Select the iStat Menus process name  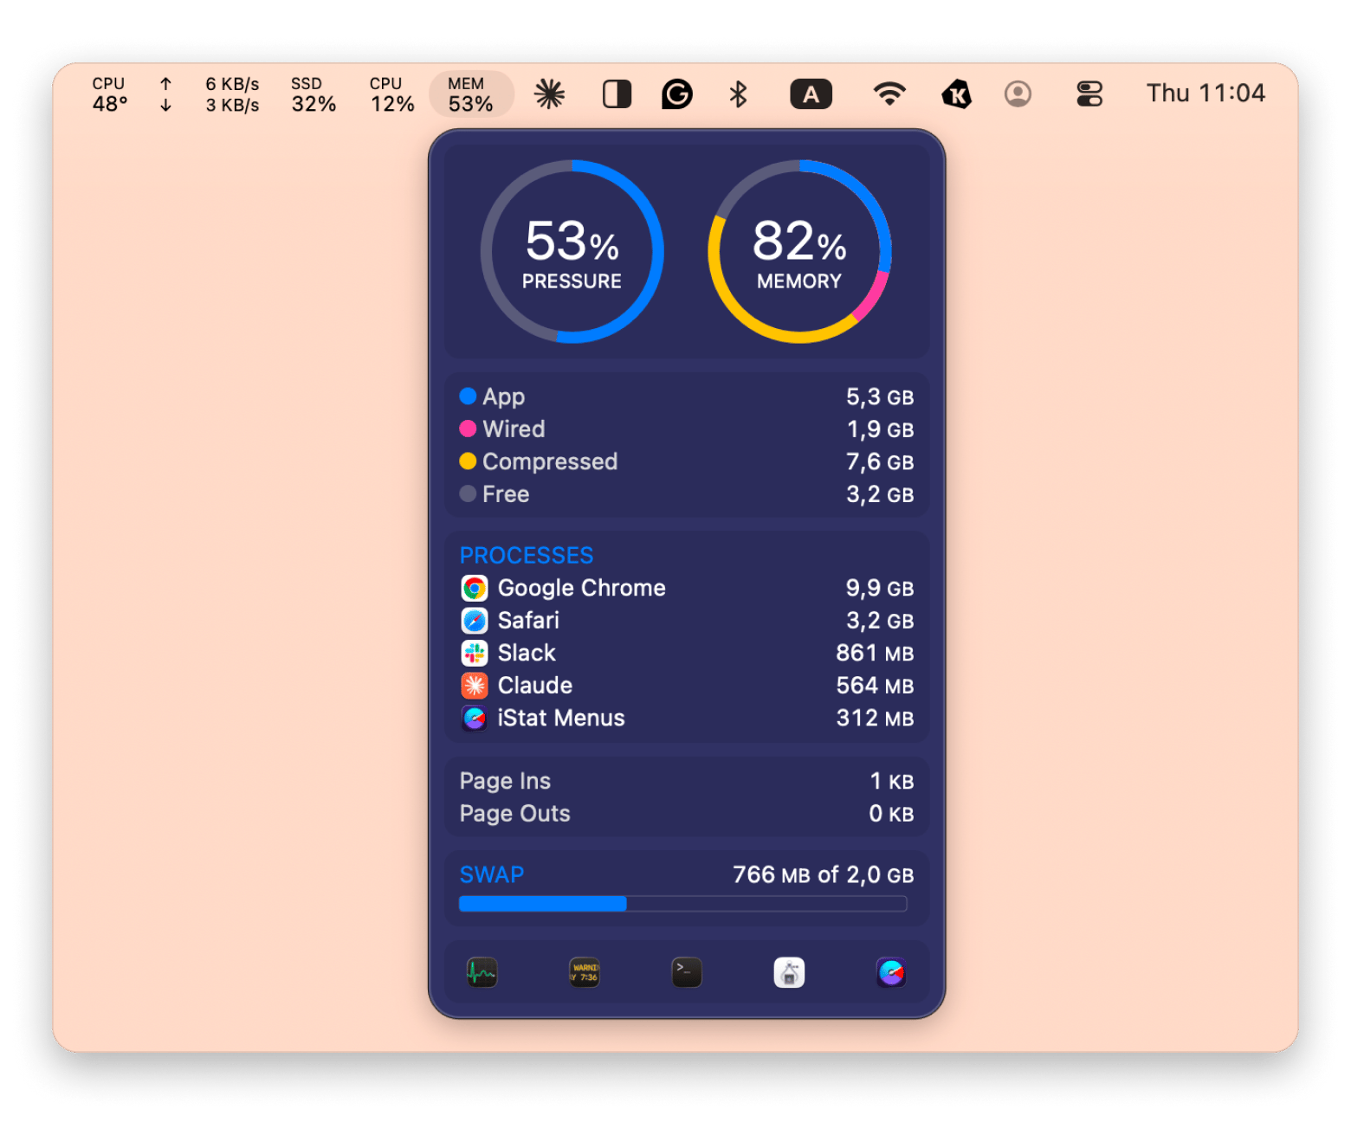point(561,718)
